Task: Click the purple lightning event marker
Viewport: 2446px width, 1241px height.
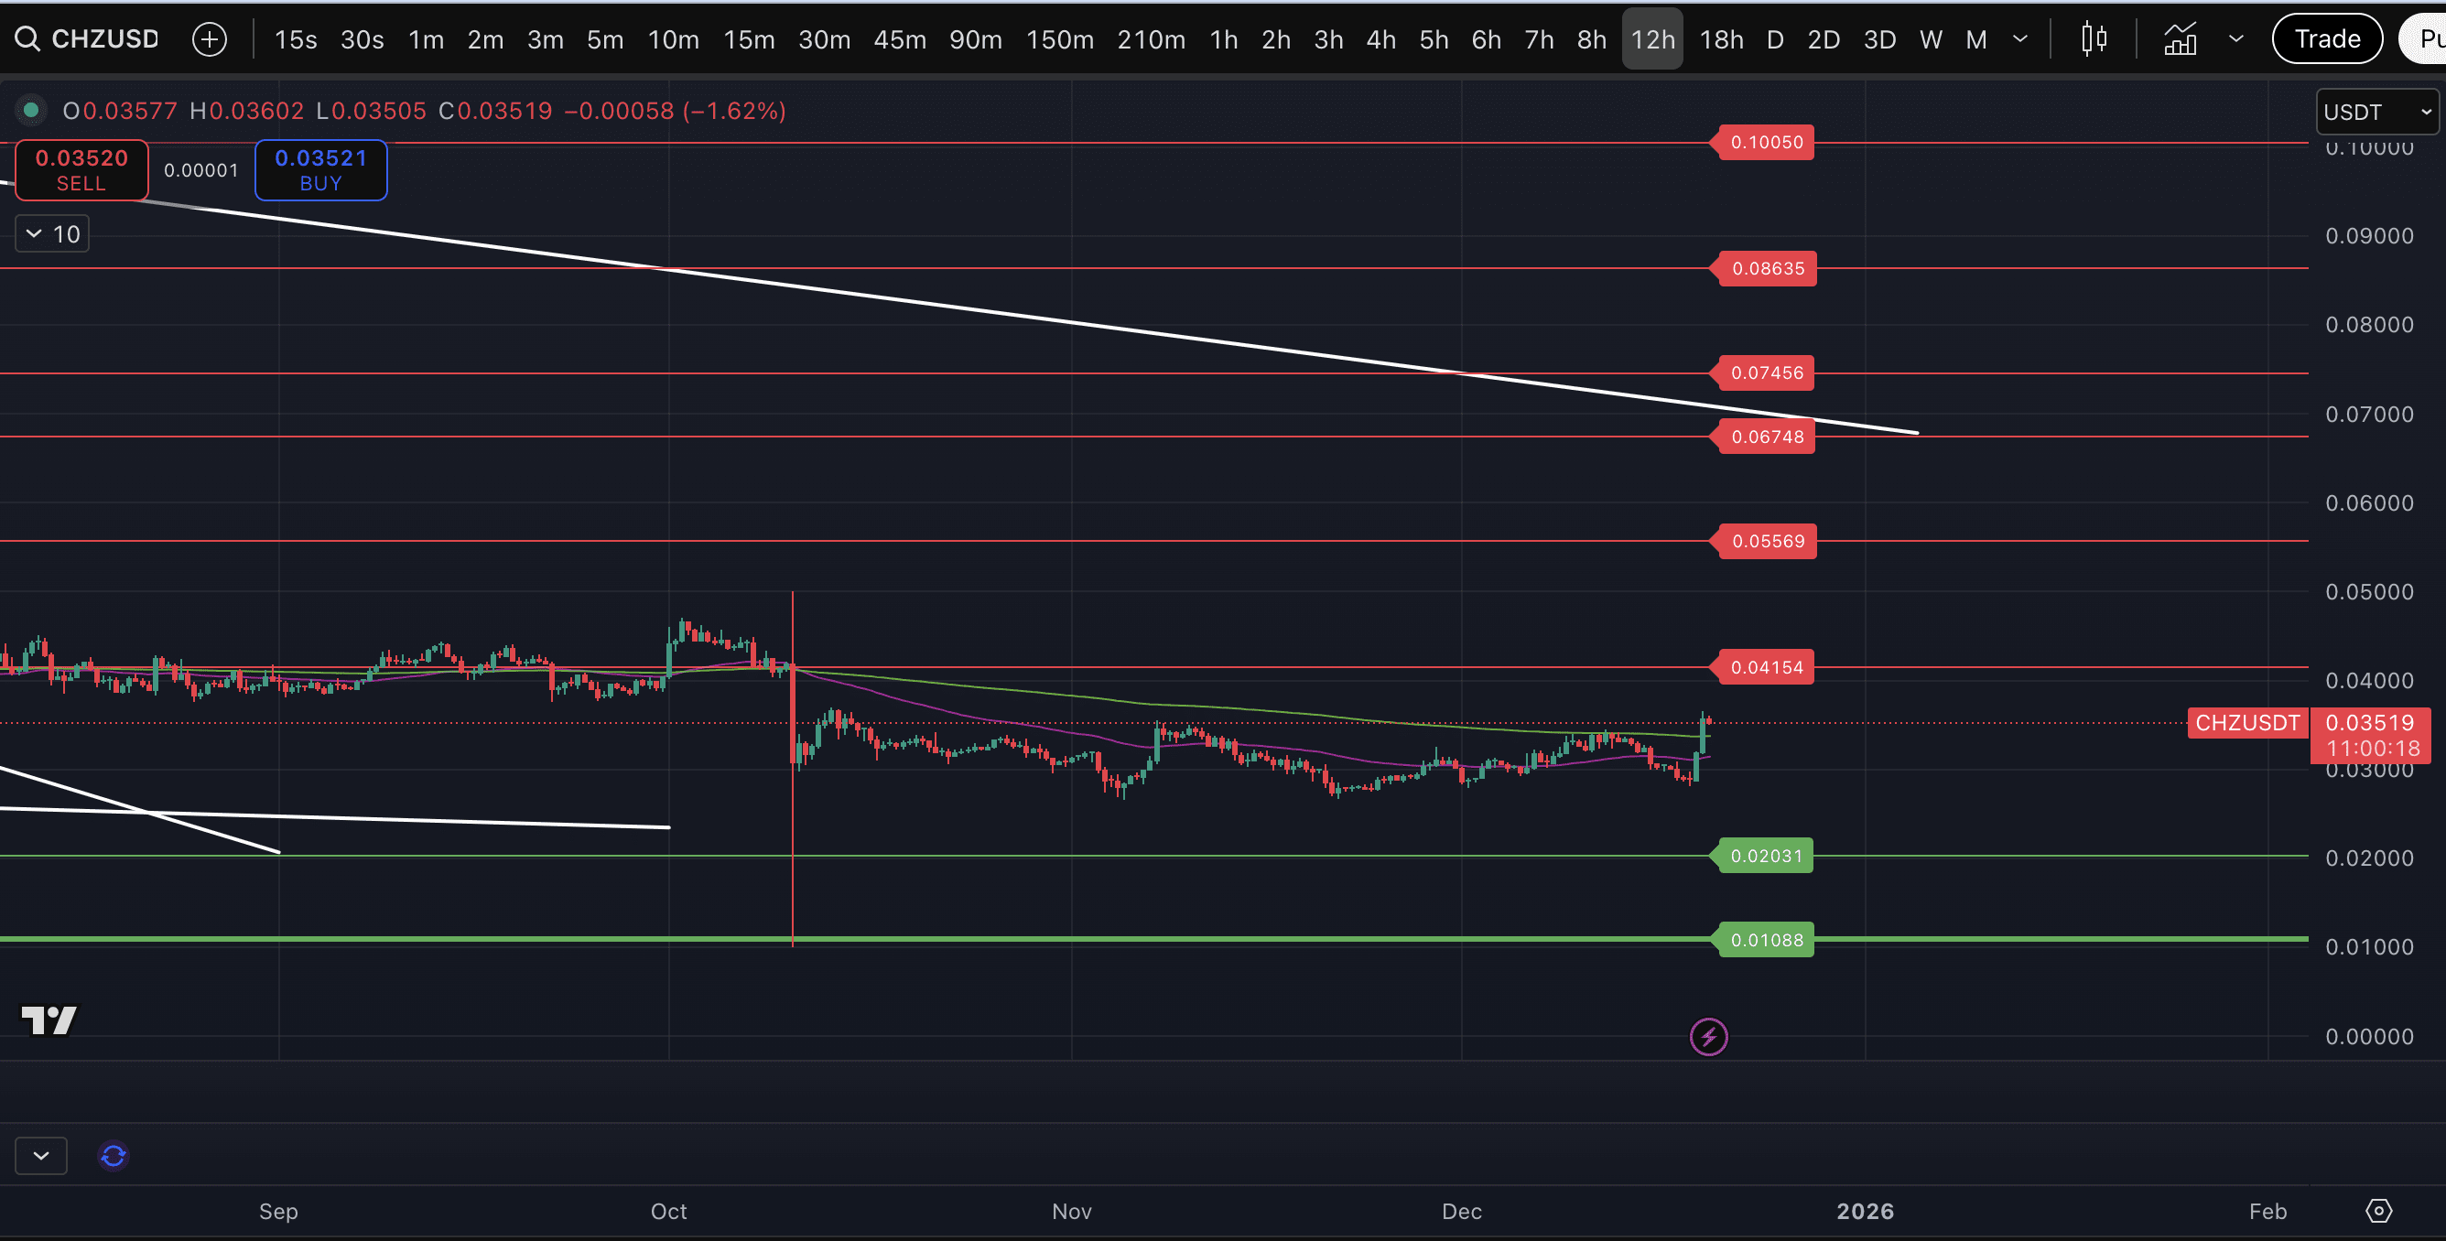Action: point(1708,1036)
